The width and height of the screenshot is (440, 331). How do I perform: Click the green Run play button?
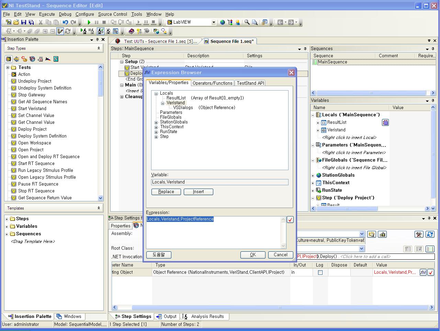click(89, 22)
